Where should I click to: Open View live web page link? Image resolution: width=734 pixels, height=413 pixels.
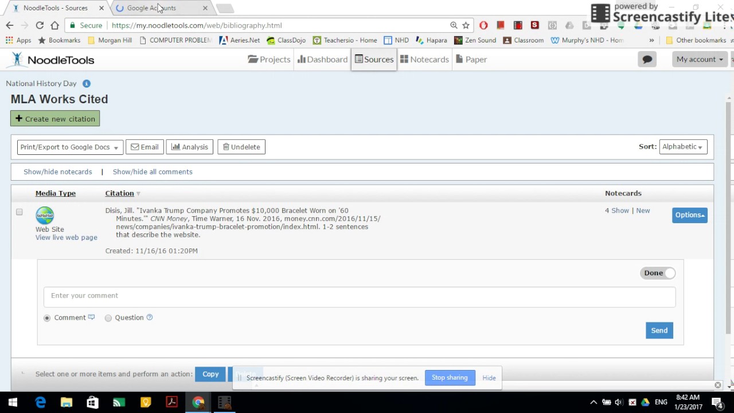67,237
